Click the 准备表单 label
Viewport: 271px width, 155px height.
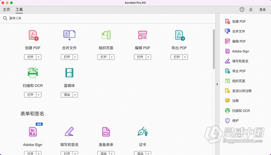[x=106, y=145]
